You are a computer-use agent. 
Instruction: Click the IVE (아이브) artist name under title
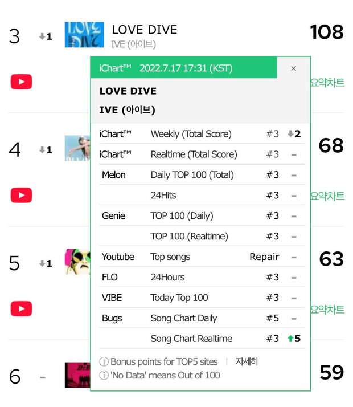click(133, 44)
